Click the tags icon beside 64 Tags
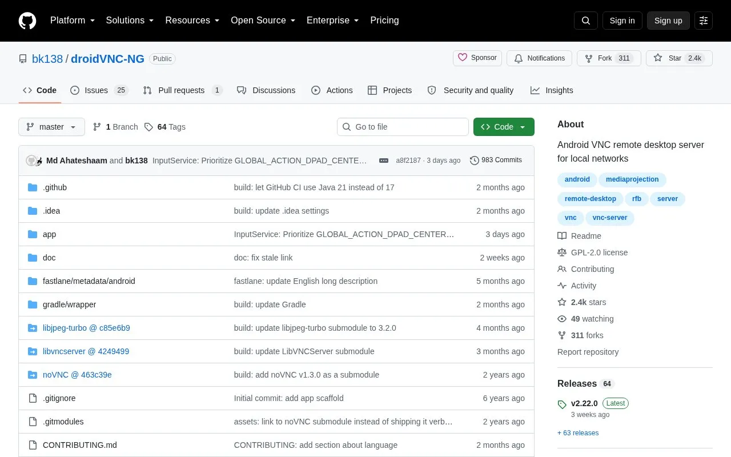This screenshot has height=457, width=731. (148, 127)
